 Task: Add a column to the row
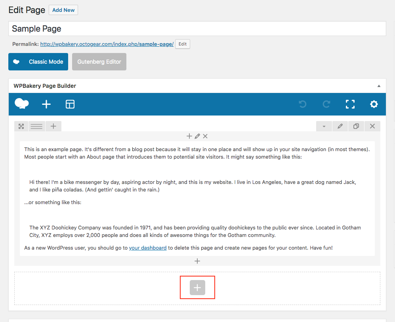tap(53, 126)
